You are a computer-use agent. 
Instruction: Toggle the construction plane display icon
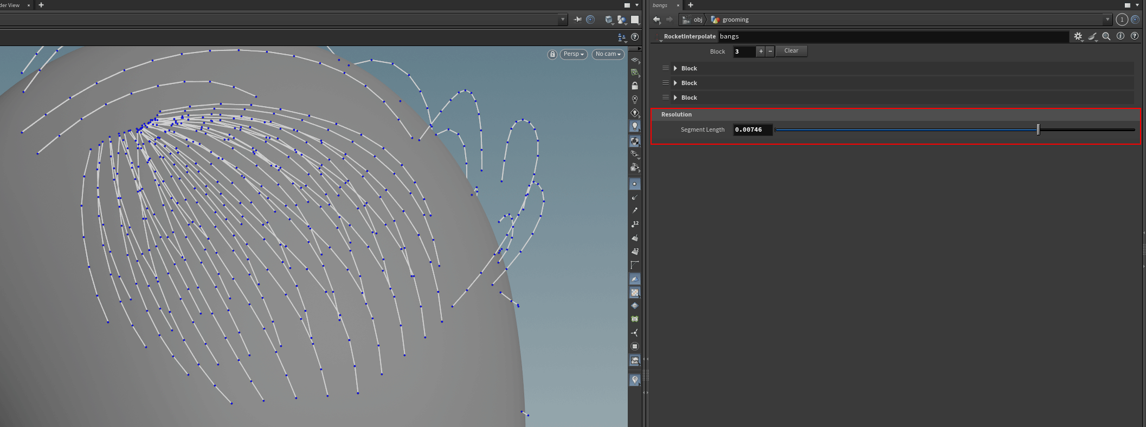click(634, 60)
